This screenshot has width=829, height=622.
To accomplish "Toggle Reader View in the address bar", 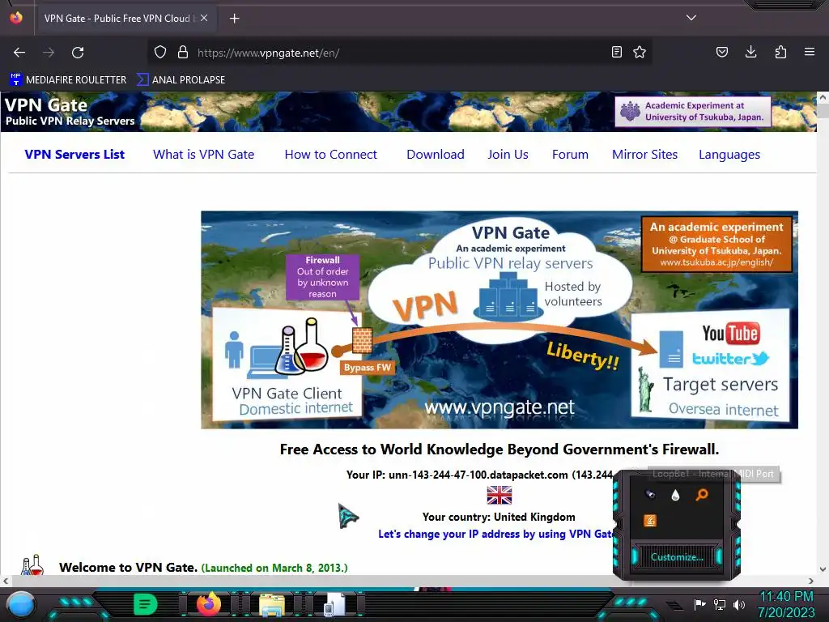I will [616, 52].
